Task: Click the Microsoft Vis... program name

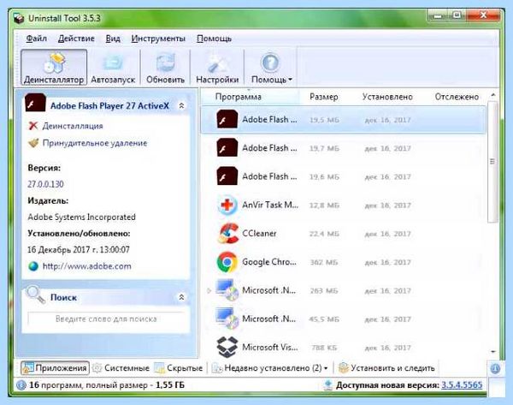Action: pyautogui.click(x=270, y=347)
